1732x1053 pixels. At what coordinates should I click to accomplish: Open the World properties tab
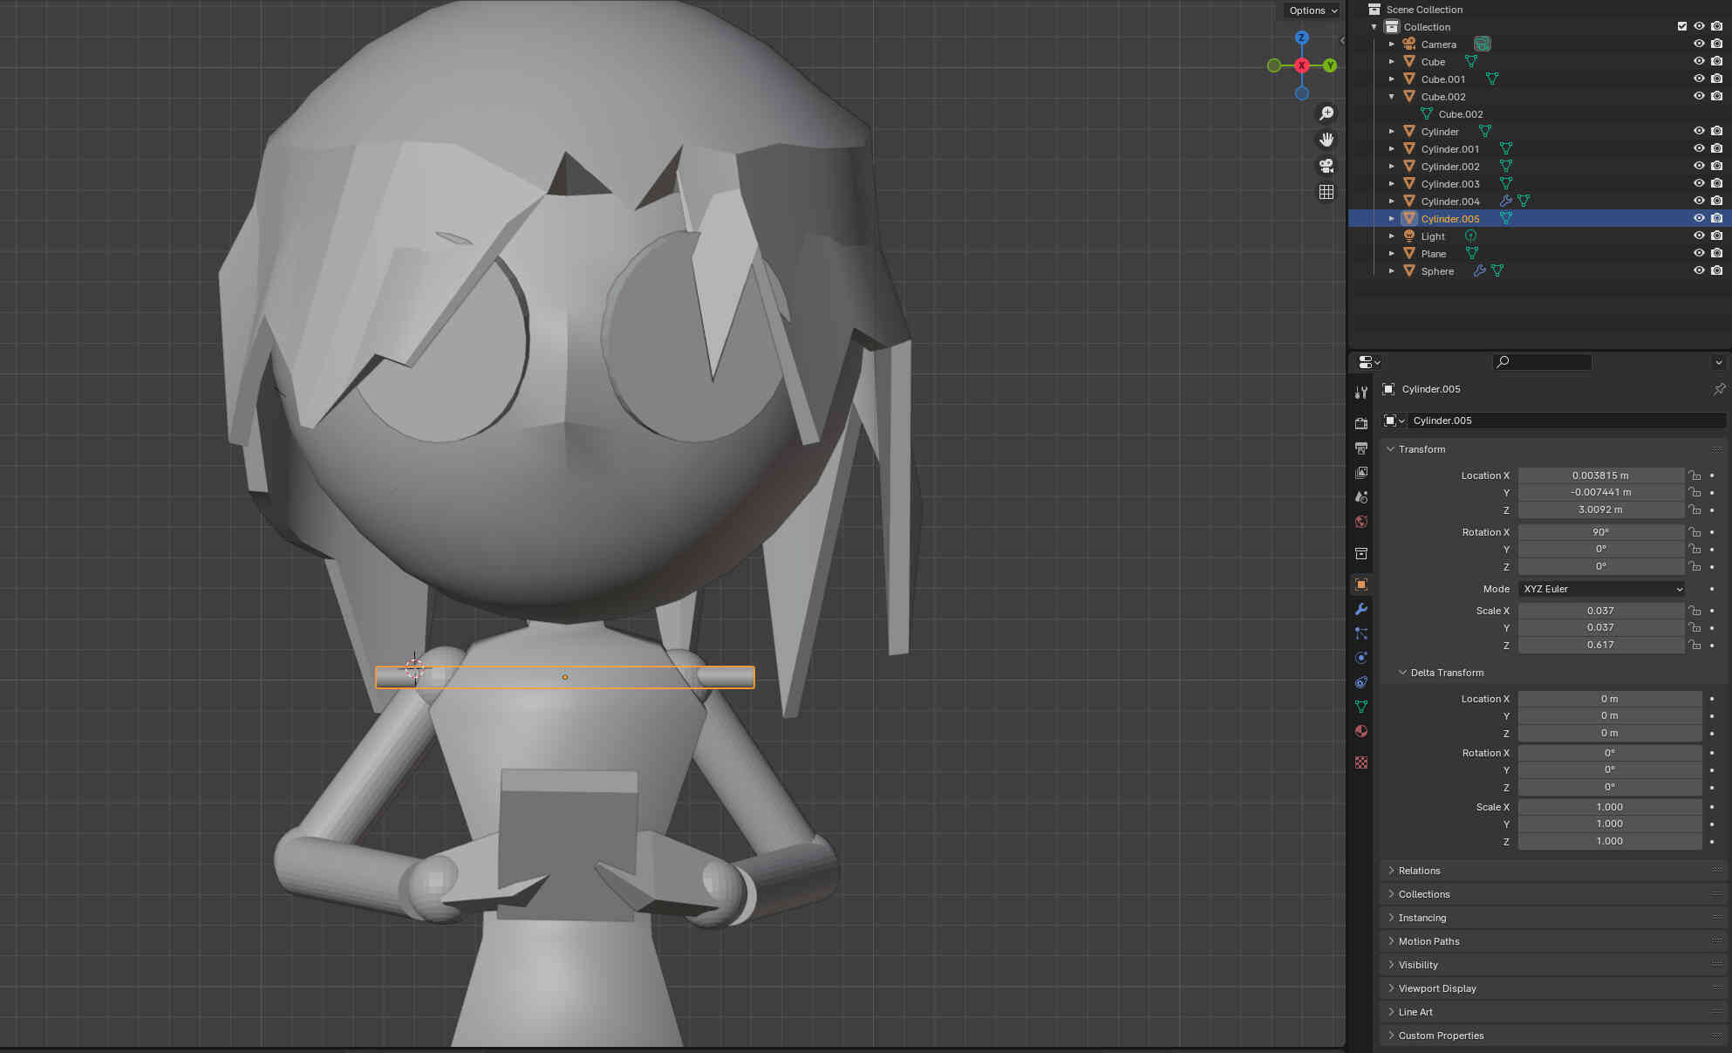point(1361,522)
